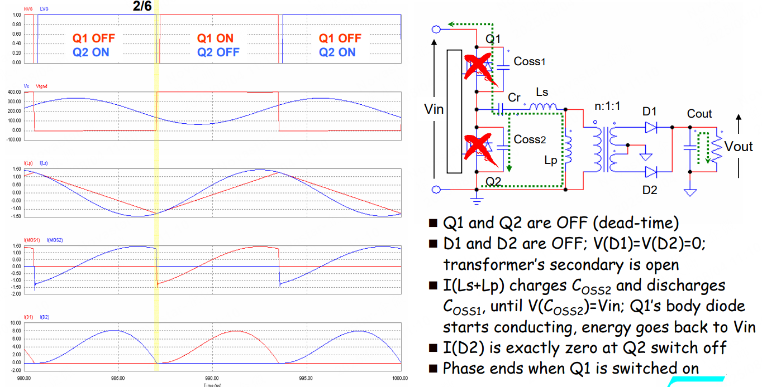This screenshot has height=387, width=762.
Task: Click the Cout label in the circuit
Action: click(699, 114)
